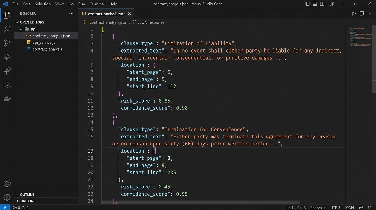Open the Run and Debug panel
This screenshot has width=376, height=210.
(7, 57)
